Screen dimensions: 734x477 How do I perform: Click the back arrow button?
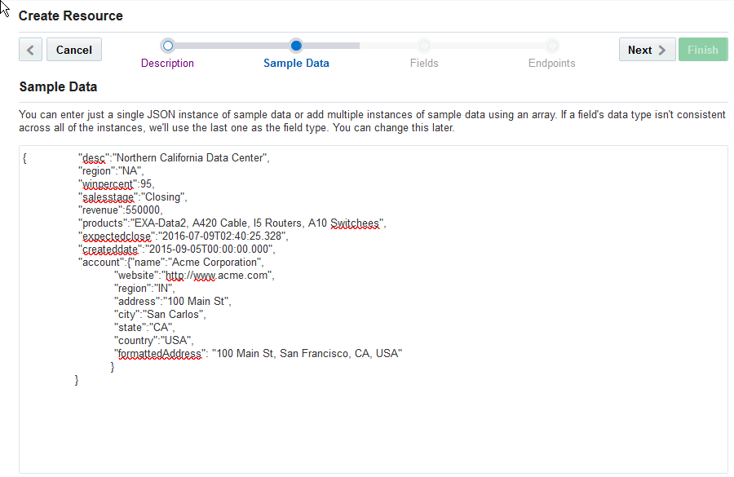(30, 50)
